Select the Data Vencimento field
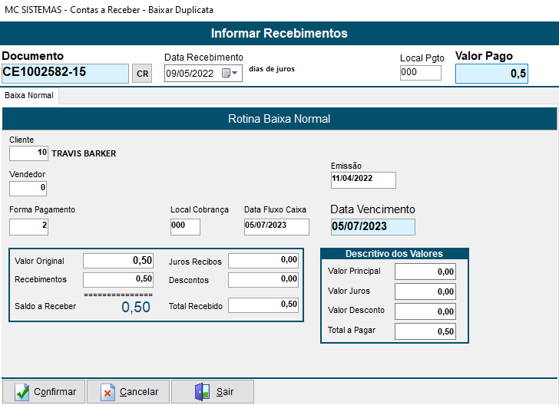The width and height of the screenshot is (559, 405). (x=372, y=227)
